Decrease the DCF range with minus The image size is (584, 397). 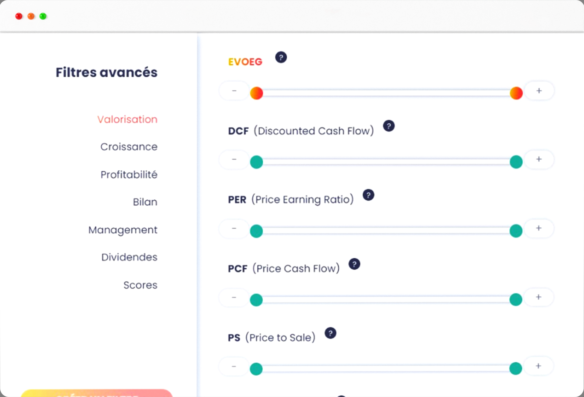(234, 159)
